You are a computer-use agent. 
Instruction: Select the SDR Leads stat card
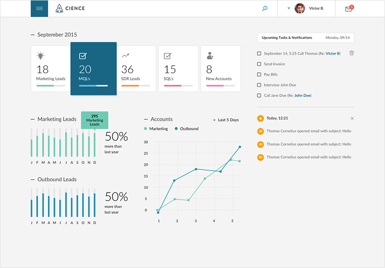pyautogui.click(x=137, y=69)
